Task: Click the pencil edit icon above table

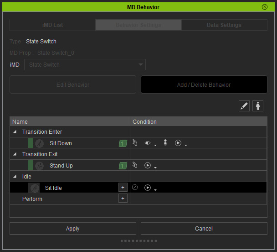Action: (244, 106)
